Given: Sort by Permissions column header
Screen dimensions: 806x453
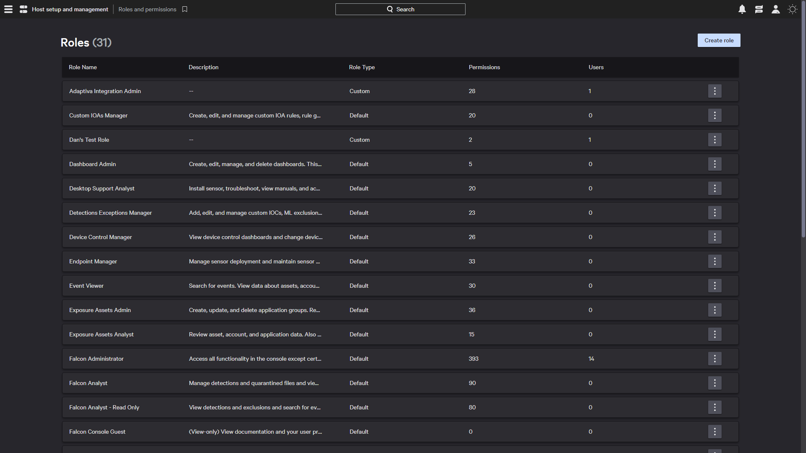Looking at the screenshot, I should 484,67.
